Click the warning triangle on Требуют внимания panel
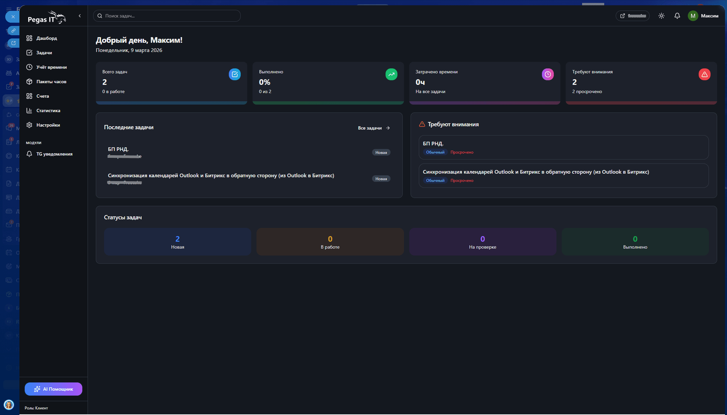The height and width of the screenshot is (415, 727). tap(422, 124)
